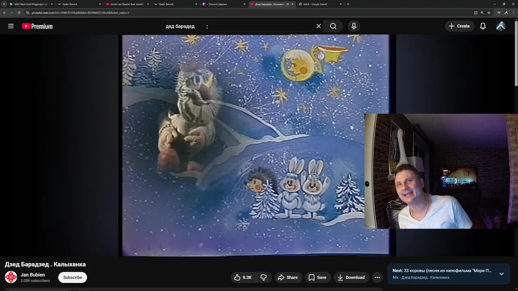Open the media control icon in the browser toolbar
Image resolution: width=518 pixels, height=291 pixels.
pyautogui.click(x=499, y=13)
